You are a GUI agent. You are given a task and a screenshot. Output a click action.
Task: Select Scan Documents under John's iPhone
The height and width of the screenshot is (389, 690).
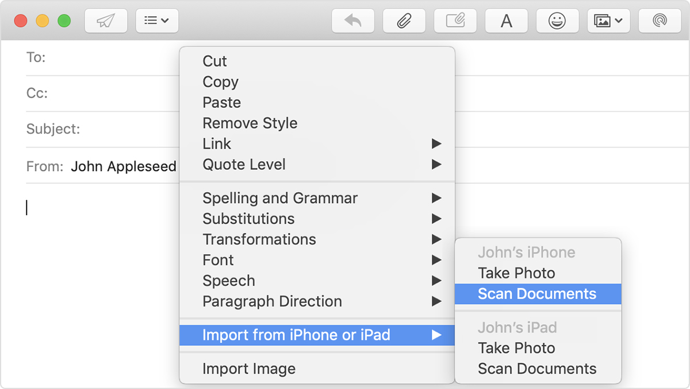click(x=538, y=294)
